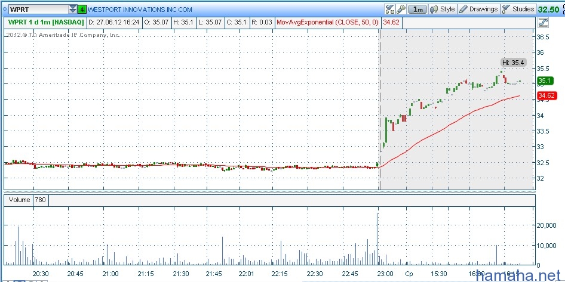Open the Drawings menu button
This screenshot has width=565, height=282.
click(479, 9)
